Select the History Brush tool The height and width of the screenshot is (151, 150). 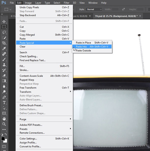(4, 70)
